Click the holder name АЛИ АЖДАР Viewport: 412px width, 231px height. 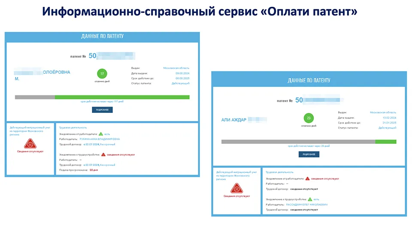click(234, 120)
